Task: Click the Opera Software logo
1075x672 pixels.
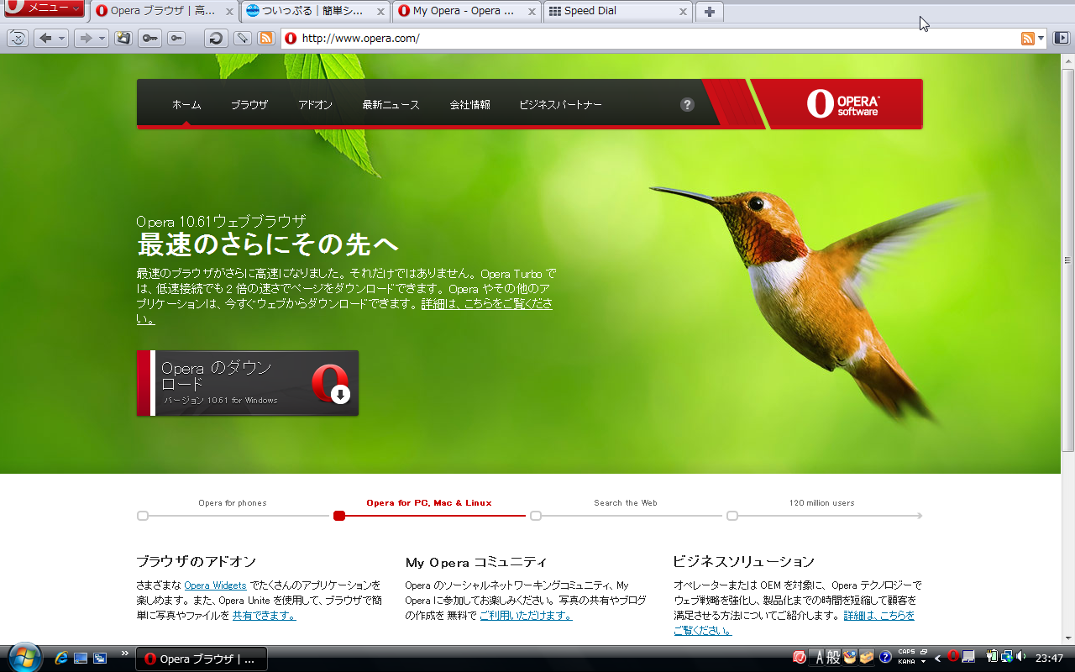Action: [842, 103]
